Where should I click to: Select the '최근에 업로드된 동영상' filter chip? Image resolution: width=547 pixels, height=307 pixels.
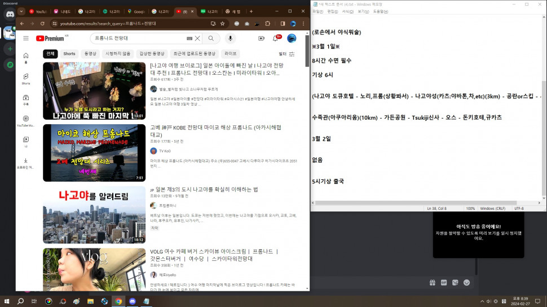[195, 53]
